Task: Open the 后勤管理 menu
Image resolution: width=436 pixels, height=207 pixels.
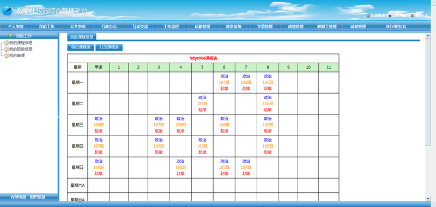Action: pyautogui.click(x=202, y=27)
